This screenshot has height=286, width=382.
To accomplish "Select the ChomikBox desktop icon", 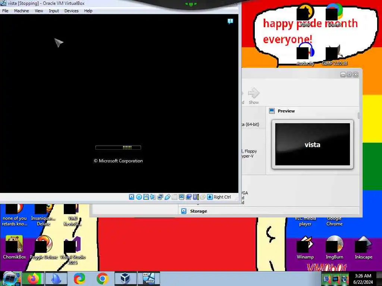I will point(15,247).
